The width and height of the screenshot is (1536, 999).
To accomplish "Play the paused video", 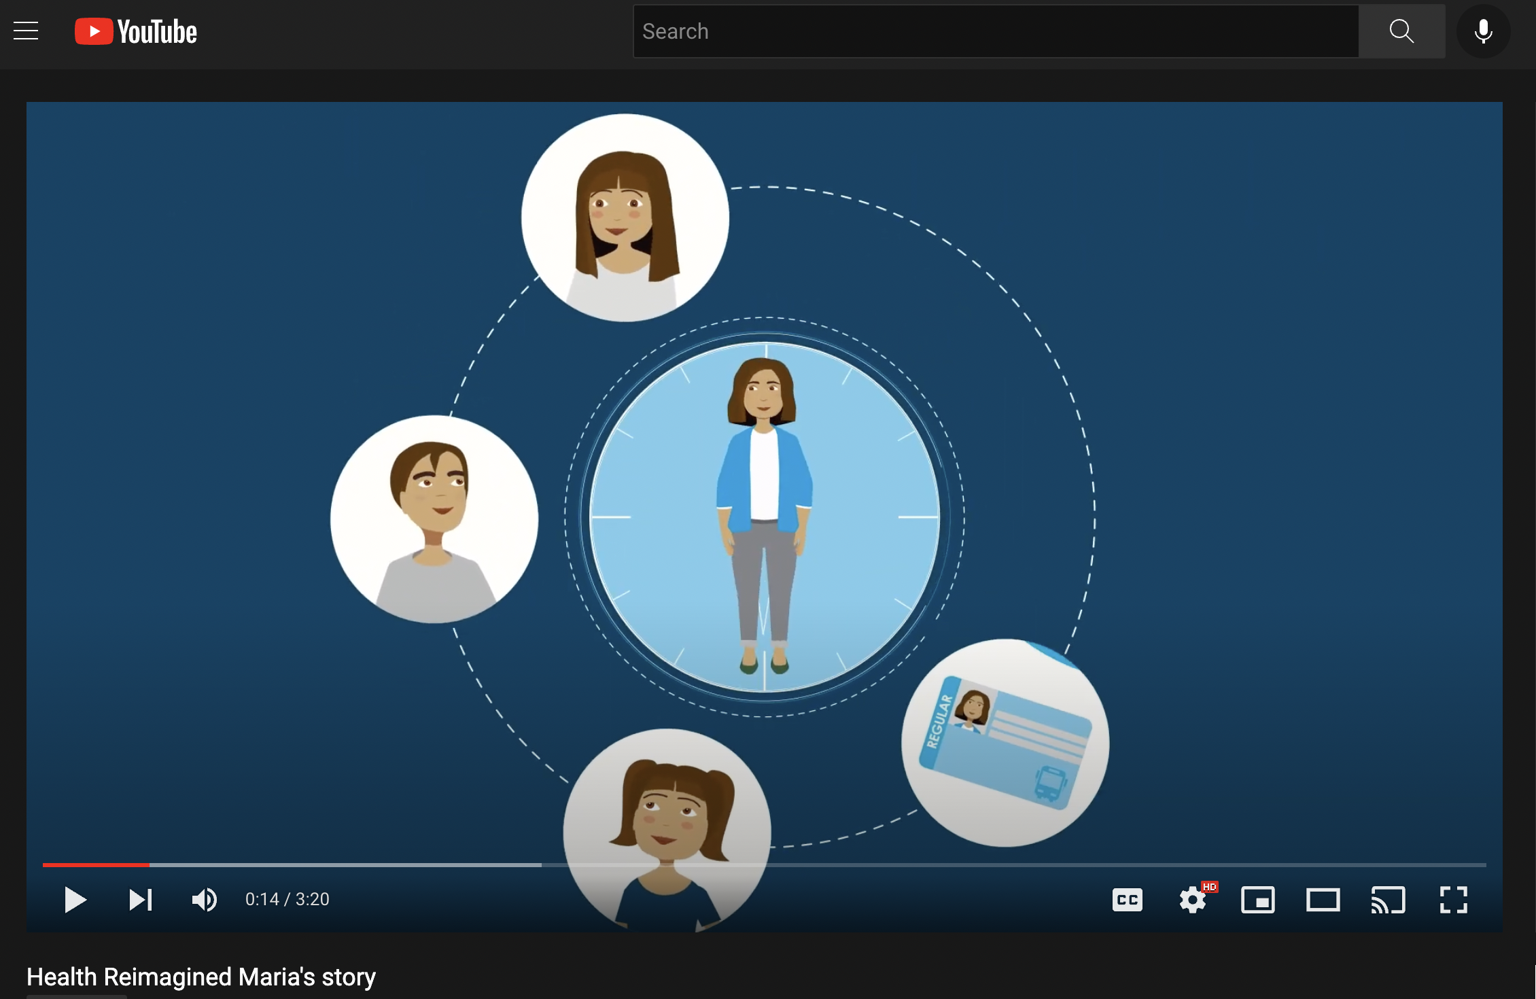I will [75, 900].
